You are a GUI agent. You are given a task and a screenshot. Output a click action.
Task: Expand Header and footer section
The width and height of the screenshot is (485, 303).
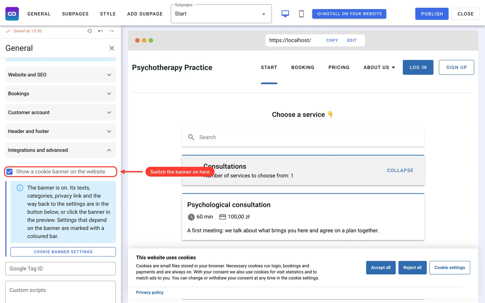[61, 131]
